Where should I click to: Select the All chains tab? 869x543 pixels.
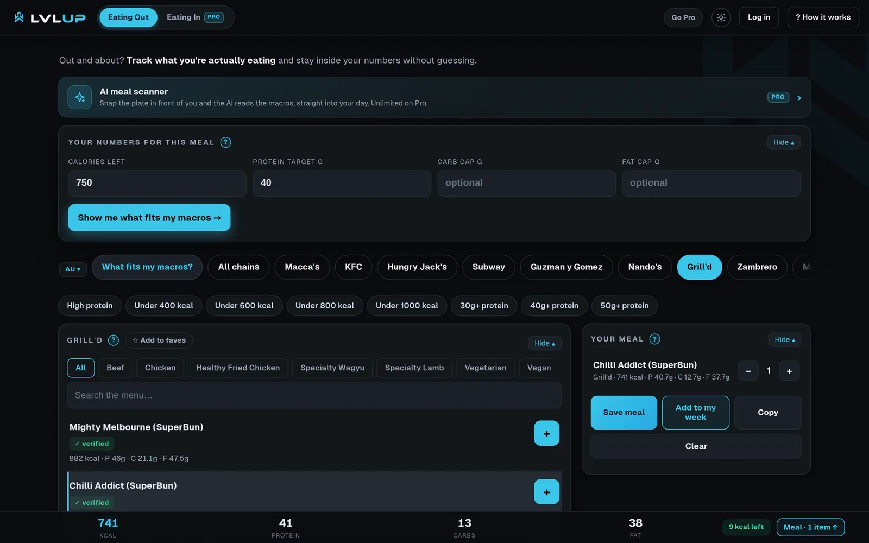click(238, 267)
